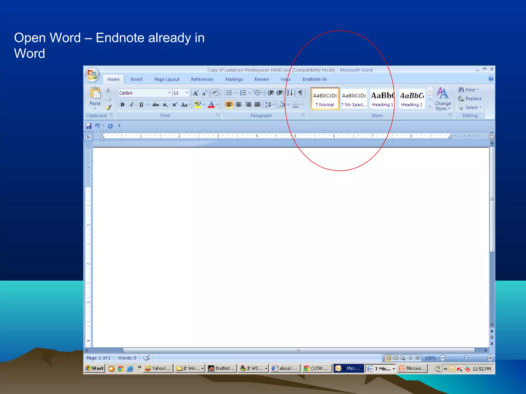Toggle the ruler view button above scrollbar
This screenshot has width=526, height=394.
pyautogui.click(x=492, y=136)
